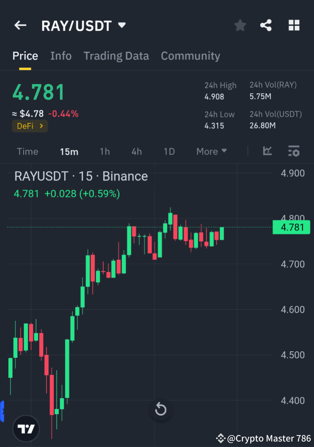The image size is (314, 447).
Task: Switch to the Trading Data tab
Action: [116, 56]
